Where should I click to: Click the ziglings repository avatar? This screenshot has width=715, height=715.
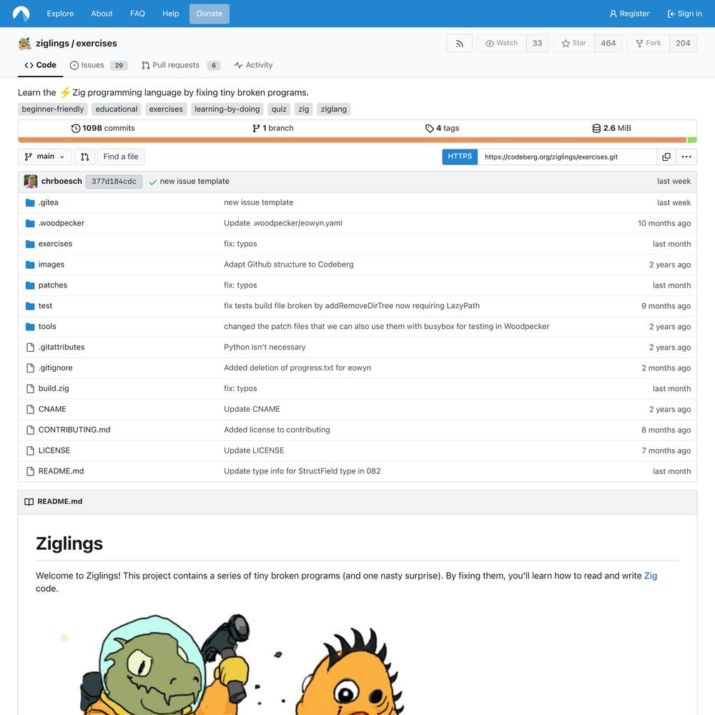(x=24, y=44)
